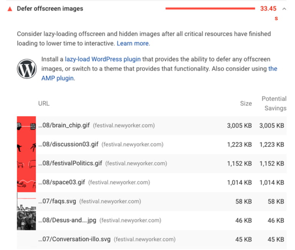Click the festivalPolitics.gif thumbnail
This screenshot has width=295, height=250.
26,163
